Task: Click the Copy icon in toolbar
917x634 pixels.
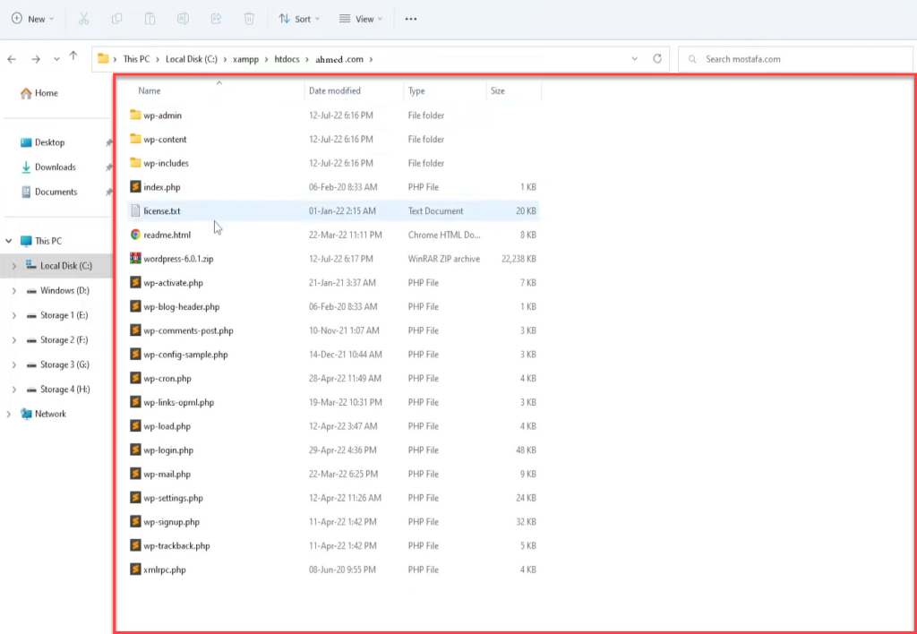Action: [x=117, y=19]
